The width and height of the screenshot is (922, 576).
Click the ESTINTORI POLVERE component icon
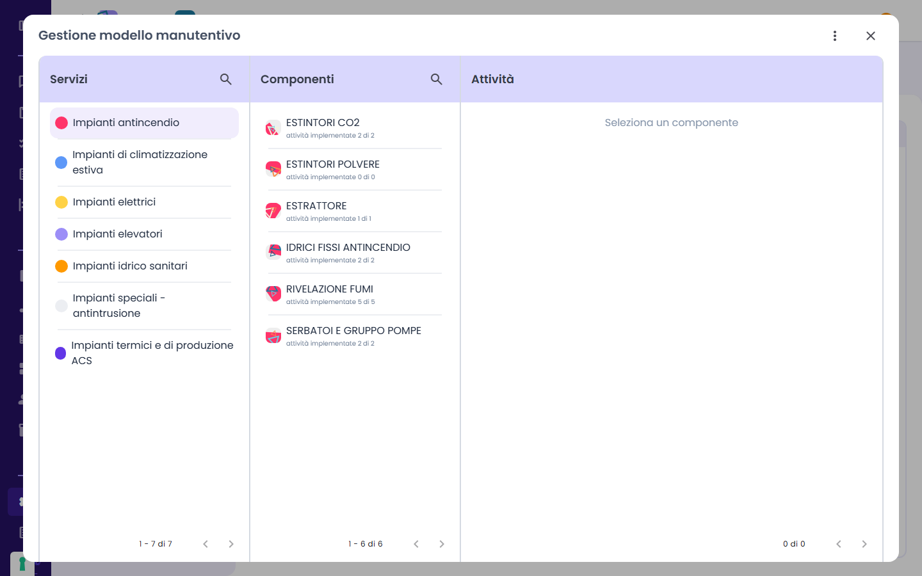click(x=273, y=170)
